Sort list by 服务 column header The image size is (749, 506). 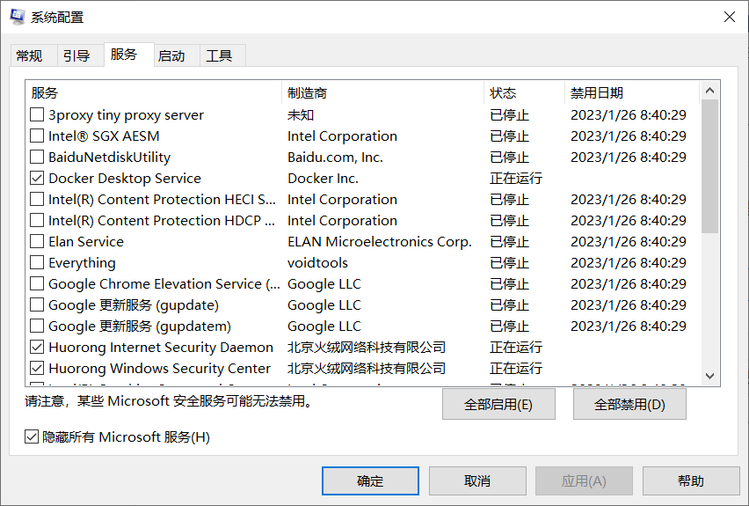pos(153,92)
